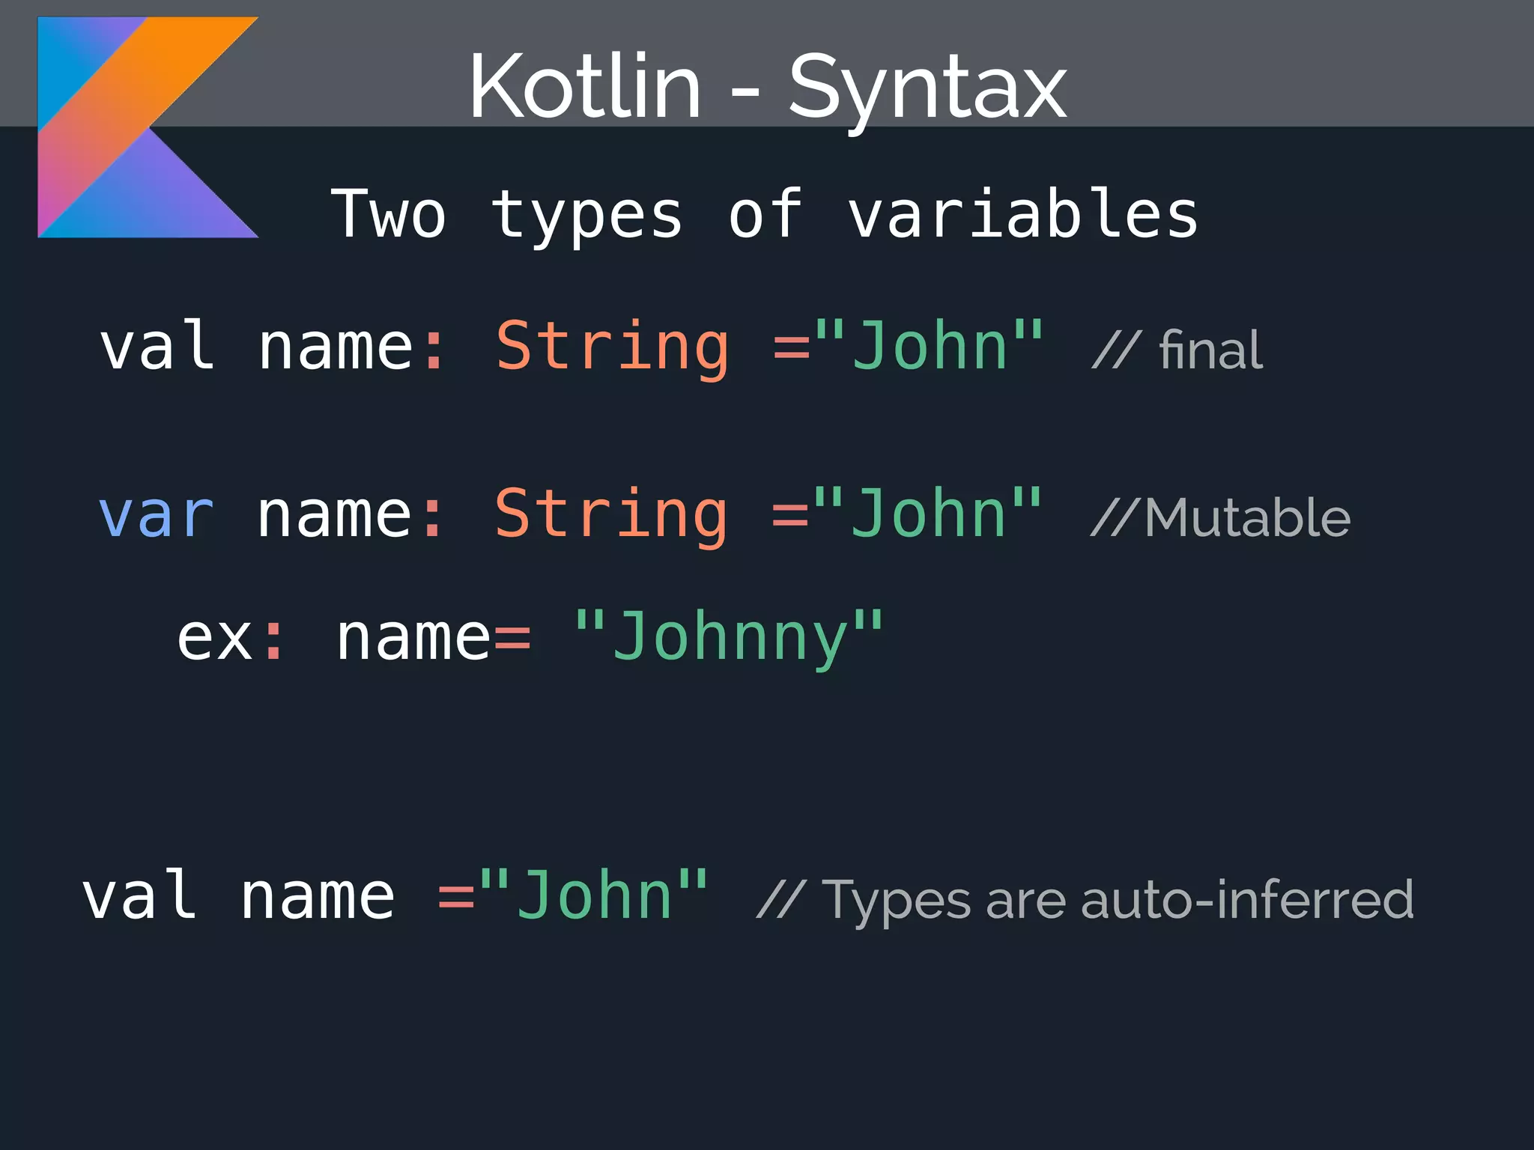
Task: Click "John" in the auto-inferred val line
Action: click(594, 895)
